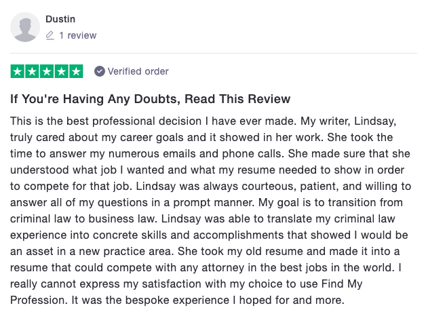The width and height of the screenshot is (426, 312).
Task: Click the first green rating star
Action: (x=18, y=71)
